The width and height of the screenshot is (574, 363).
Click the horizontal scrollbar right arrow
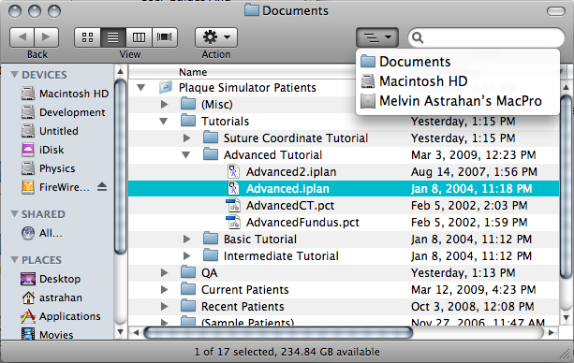(x=552, y=333)
